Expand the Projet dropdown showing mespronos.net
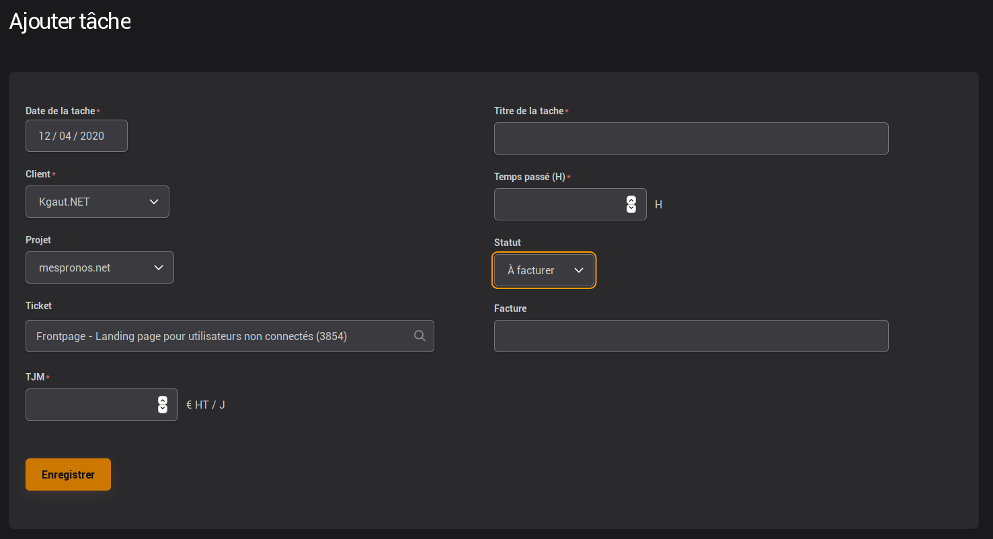993x539 pixels. tap(100, 267)
